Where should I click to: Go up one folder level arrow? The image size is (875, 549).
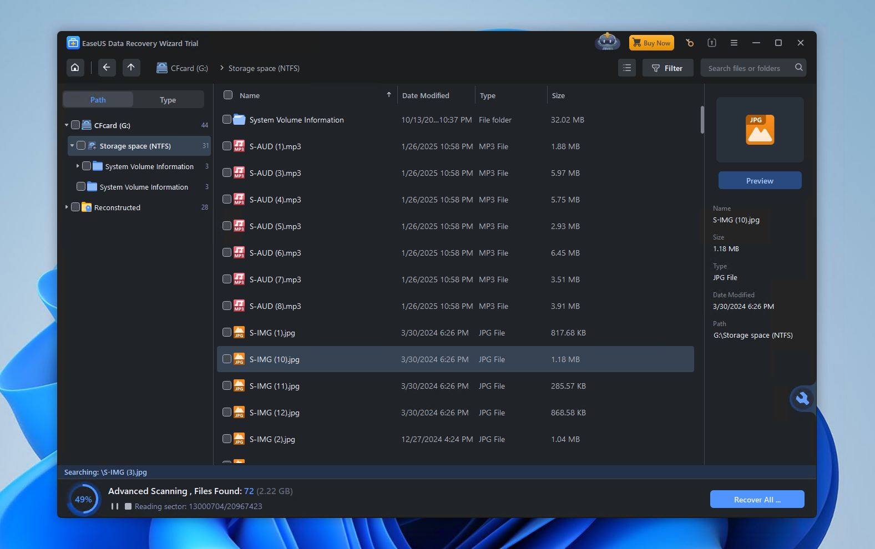131,68
